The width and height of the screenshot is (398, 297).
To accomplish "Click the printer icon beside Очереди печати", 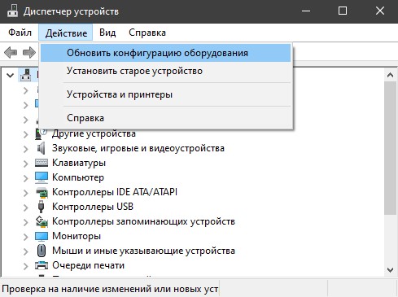I will click(x=42, y=265).
